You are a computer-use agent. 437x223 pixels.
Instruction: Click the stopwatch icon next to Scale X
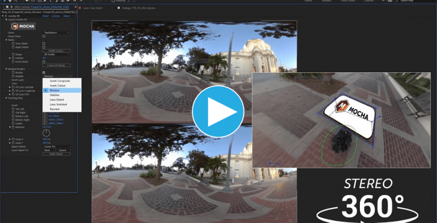(13, 139)
